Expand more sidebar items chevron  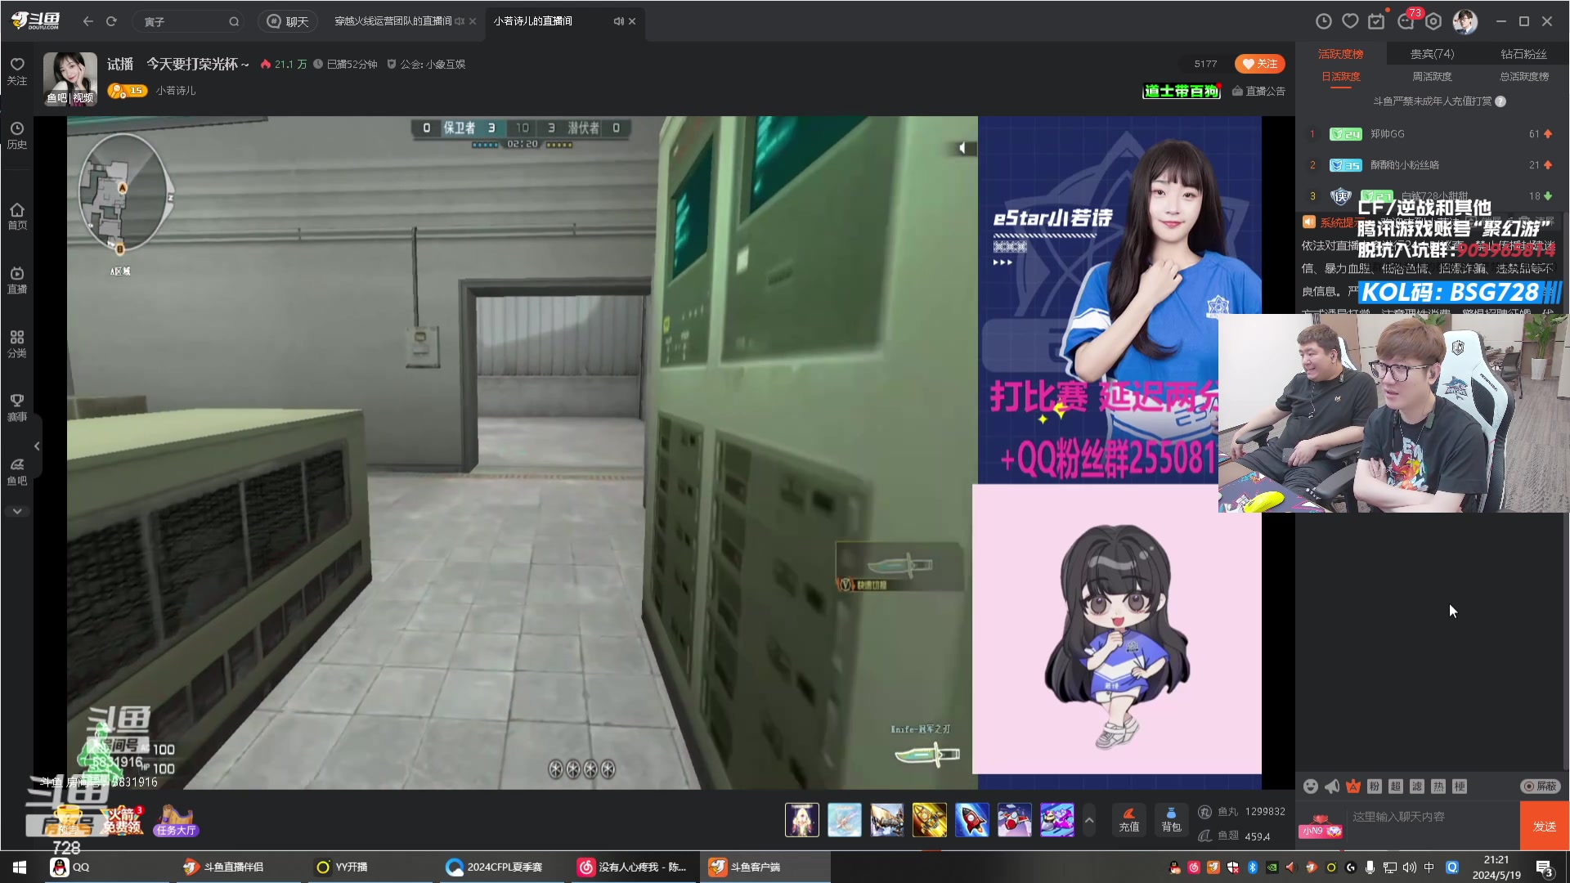17,511
